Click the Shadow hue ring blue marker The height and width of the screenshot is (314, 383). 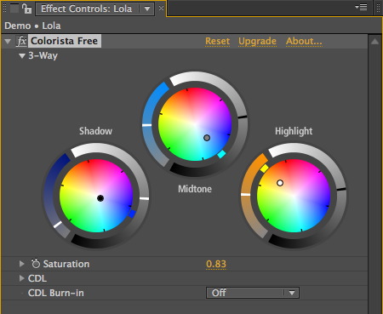(132, 214)
